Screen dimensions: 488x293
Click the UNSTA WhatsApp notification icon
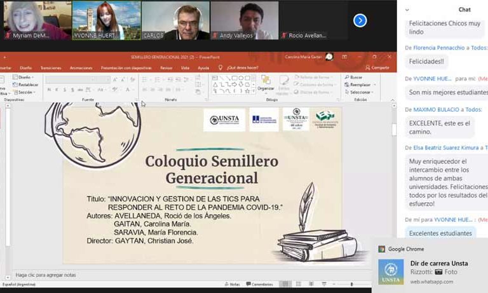pos(390,272)
